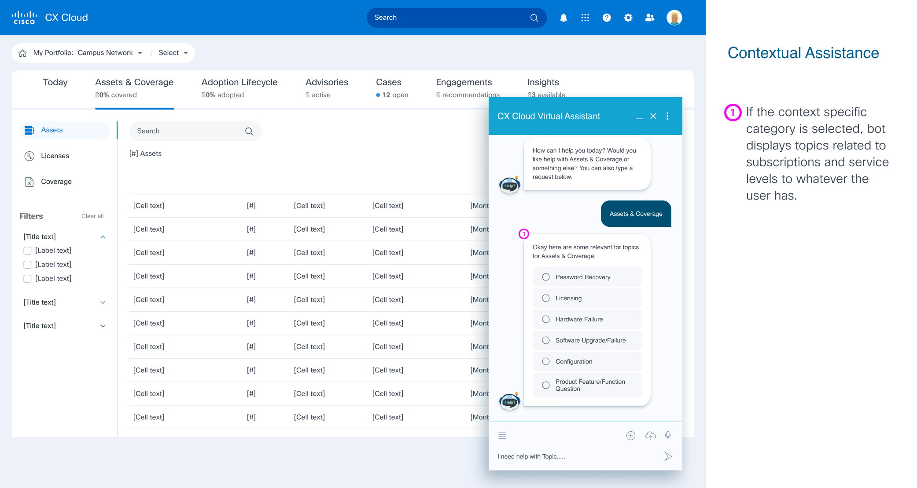Choose the Hardware Failure topic option
Screen dimensions: 917x488
click(x=546, y=319)
